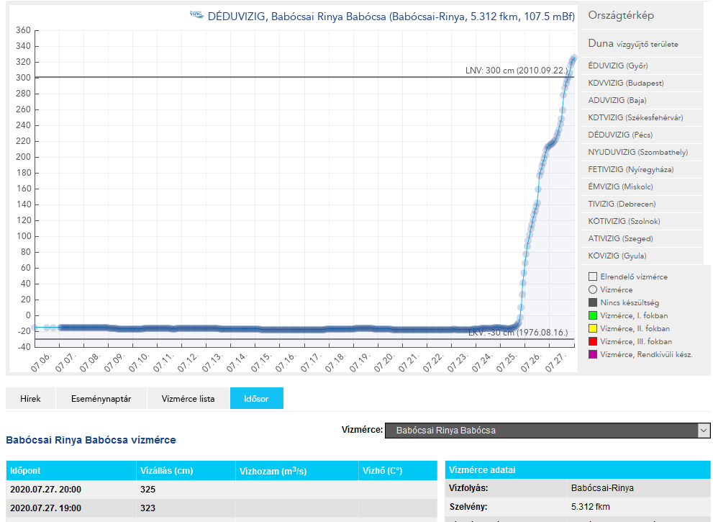Click the Vízállás (cm) column header
The height and width of the screenshot is (522, 713).
(x=167, y=471)
